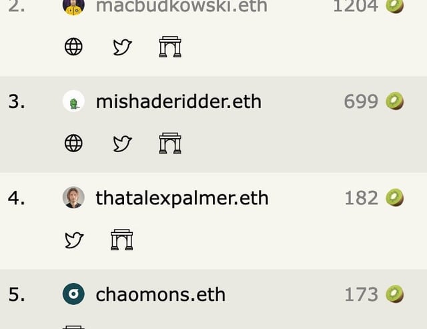Open mishaderidder.eth's Twitter bird icon
The height and width of the screenshot is (329, 427).
[122, 143]
